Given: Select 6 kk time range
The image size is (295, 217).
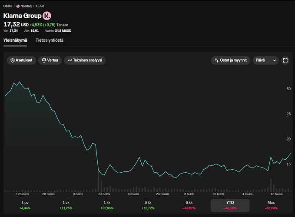Looking at the screenshot, I should [x=189, y=205].
